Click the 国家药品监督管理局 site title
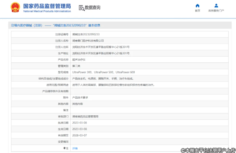The image size is (236, 153). tap(47, 6)
